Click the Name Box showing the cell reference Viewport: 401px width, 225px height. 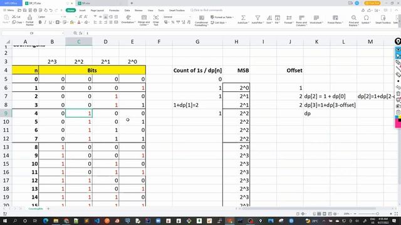(32, 33)
